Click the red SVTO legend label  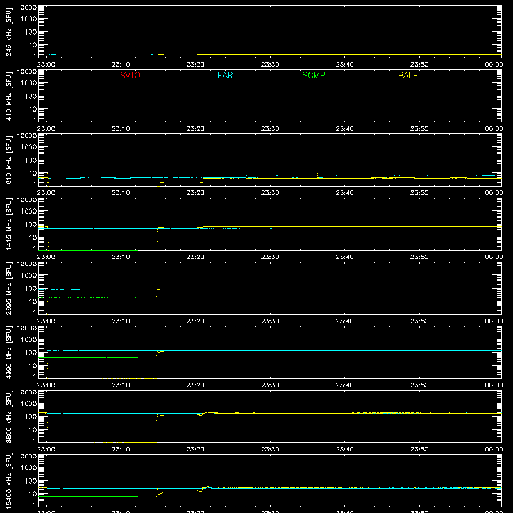point(130,75)
